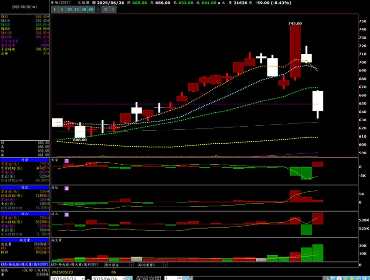
Task: Select the blue 法人 panel header
Action: click(x=25, y=214)
